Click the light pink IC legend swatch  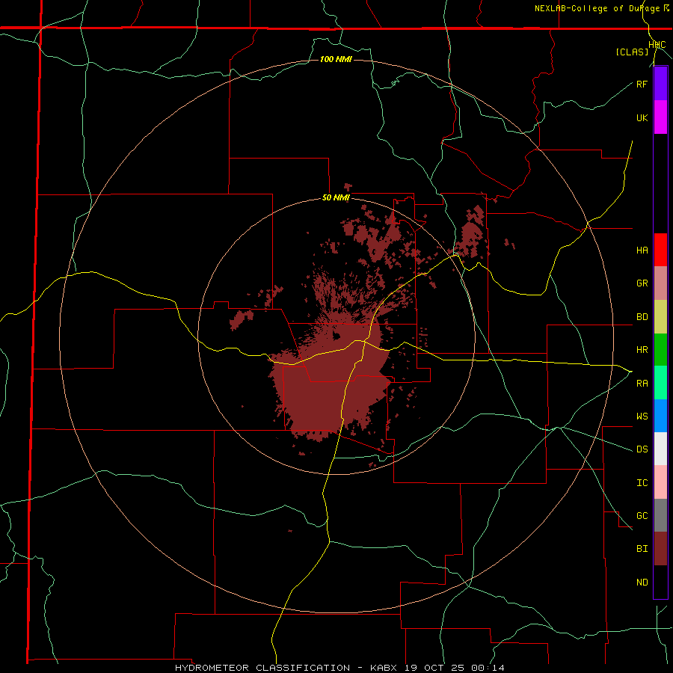click(660, 482)
